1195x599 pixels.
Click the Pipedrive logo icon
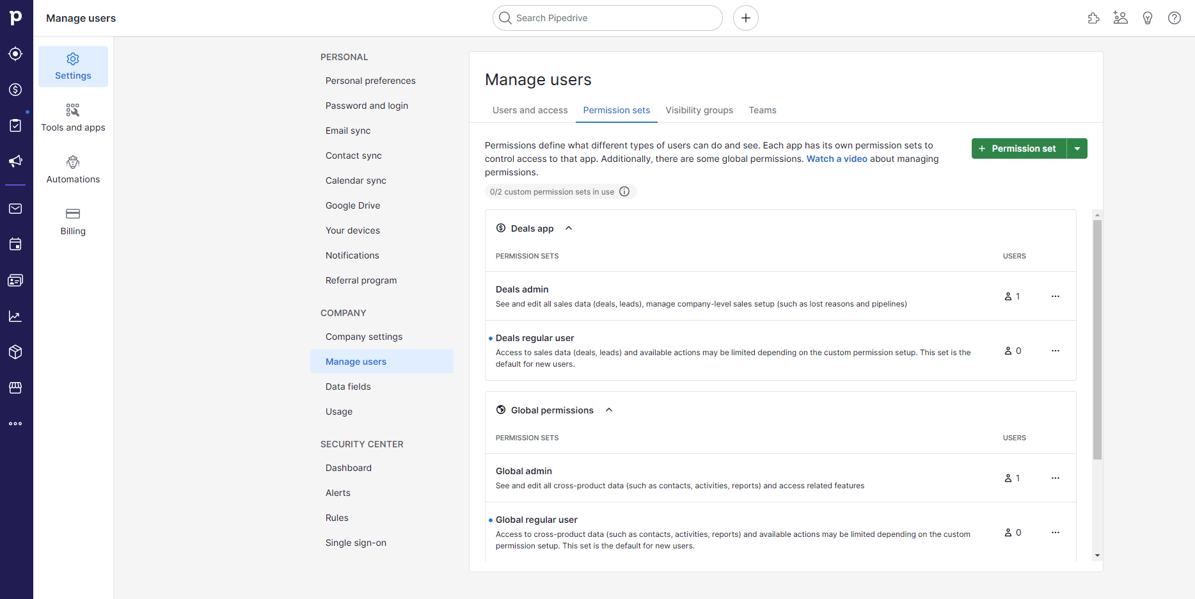pyautogui.click(x=16, y=17)
